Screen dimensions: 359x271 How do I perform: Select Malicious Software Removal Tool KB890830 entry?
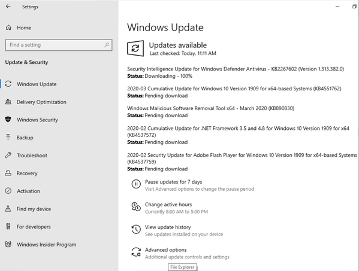point(210,108)
